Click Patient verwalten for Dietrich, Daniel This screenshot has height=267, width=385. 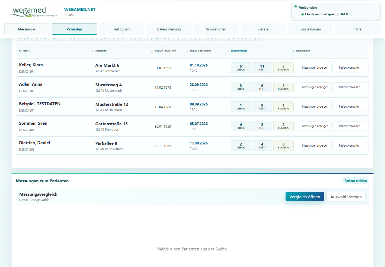[349, 146]
